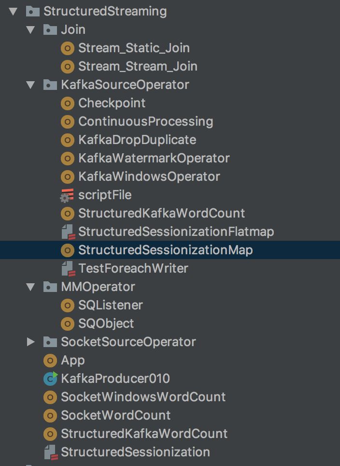Click the Stream_Static_Join object icon

(x=67, y=48)
